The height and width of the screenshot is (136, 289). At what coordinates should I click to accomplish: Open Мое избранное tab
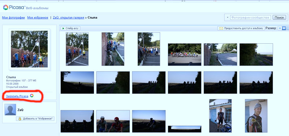click(x=38, y=18)
